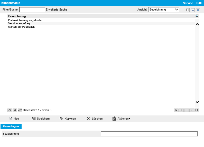
Task: Switch to the Grundlagen tab
Action: pos(11,126)
